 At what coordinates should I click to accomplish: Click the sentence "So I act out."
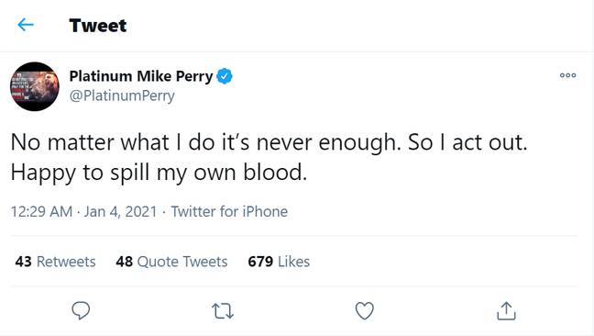(467, 142)
